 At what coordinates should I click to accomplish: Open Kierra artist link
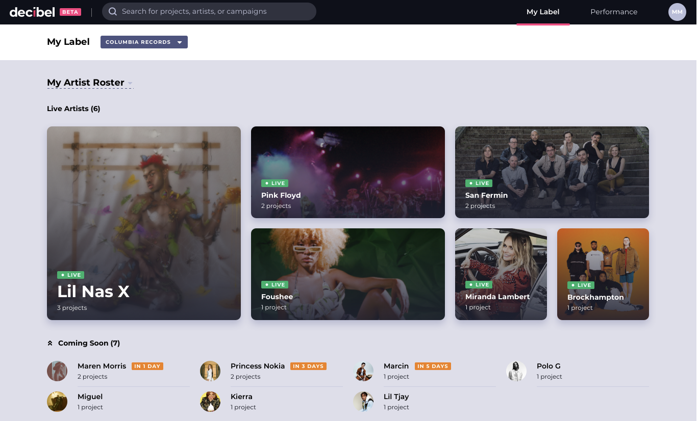241,397
